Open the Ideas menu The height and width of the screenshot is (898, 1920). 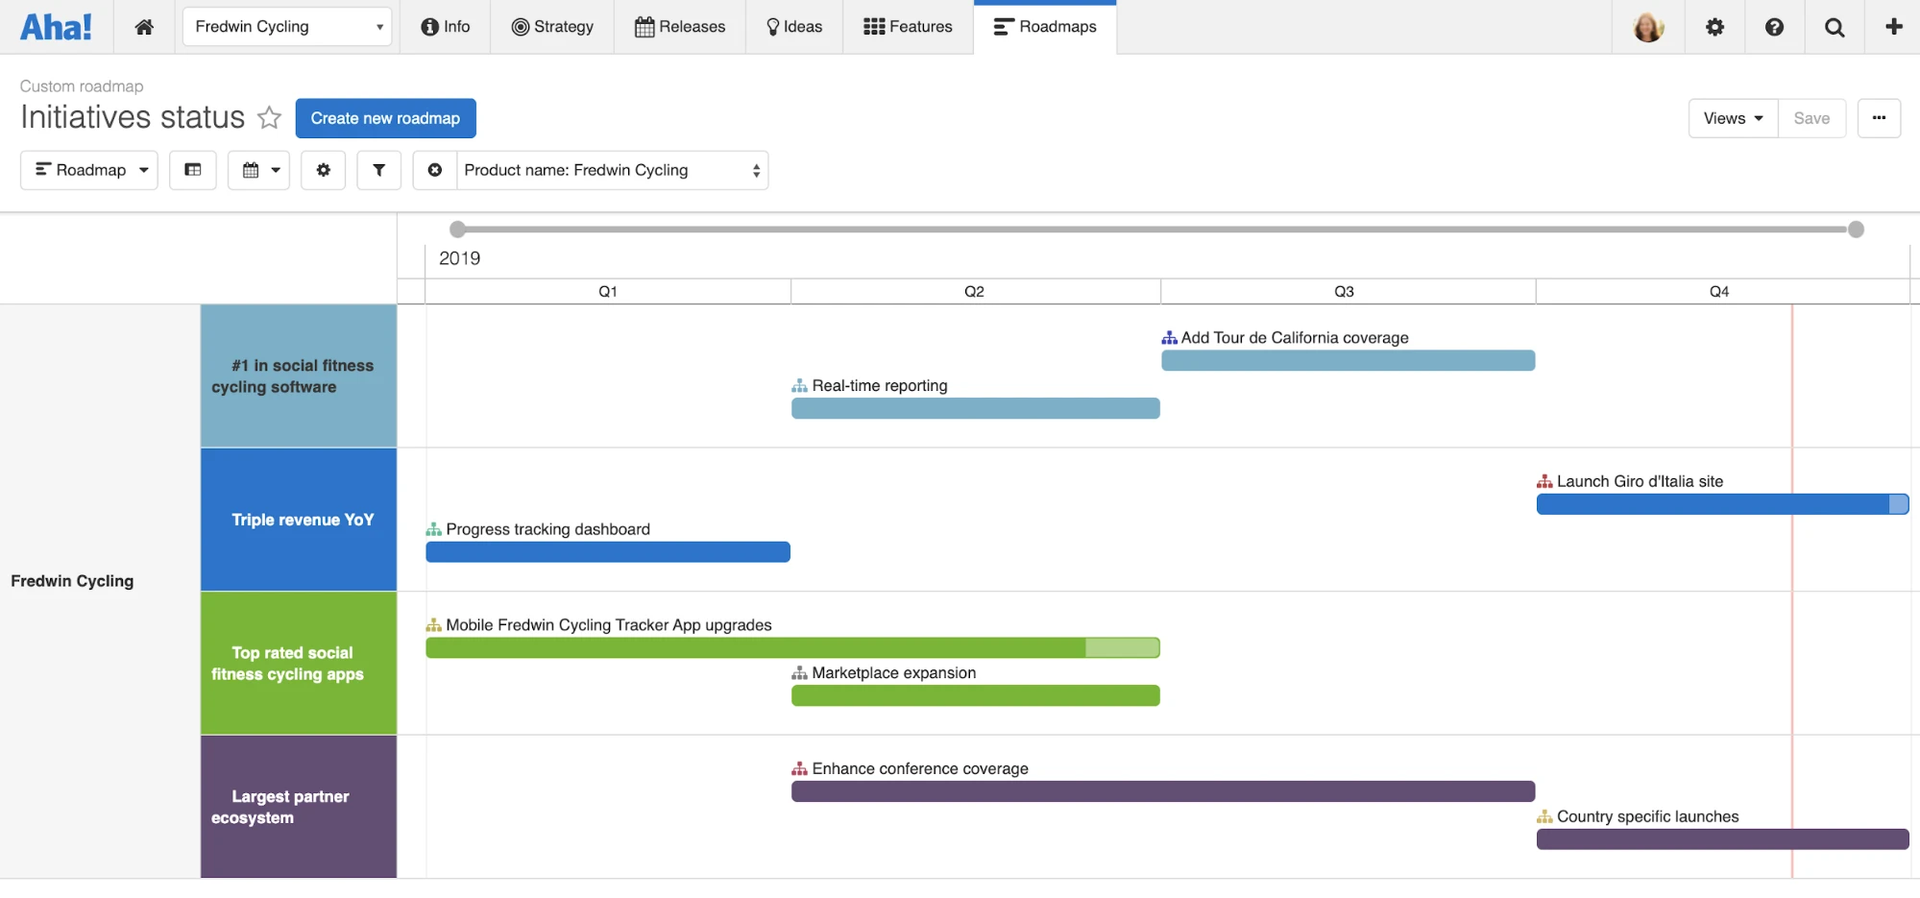click(x=794, y=27)
